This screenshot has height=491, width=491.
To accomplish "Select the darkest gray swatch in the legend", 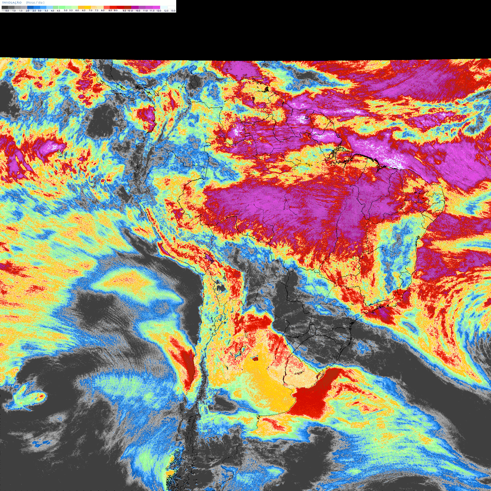I will 5,7.
